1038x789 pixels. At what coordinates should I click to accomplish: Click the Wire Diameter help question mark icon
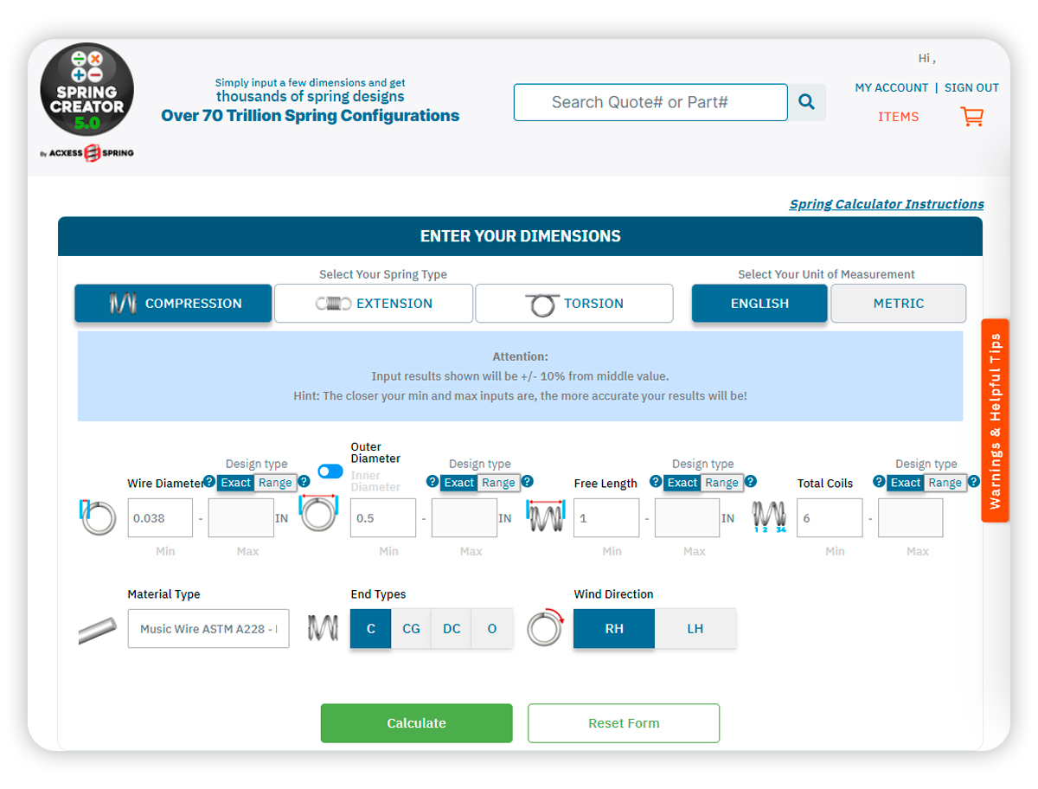pyautogui.click(x=208, y=482)
